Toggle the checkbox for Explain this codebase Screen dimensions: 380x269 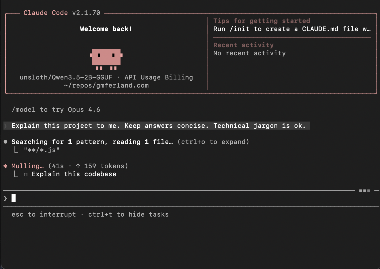[26, 174]
